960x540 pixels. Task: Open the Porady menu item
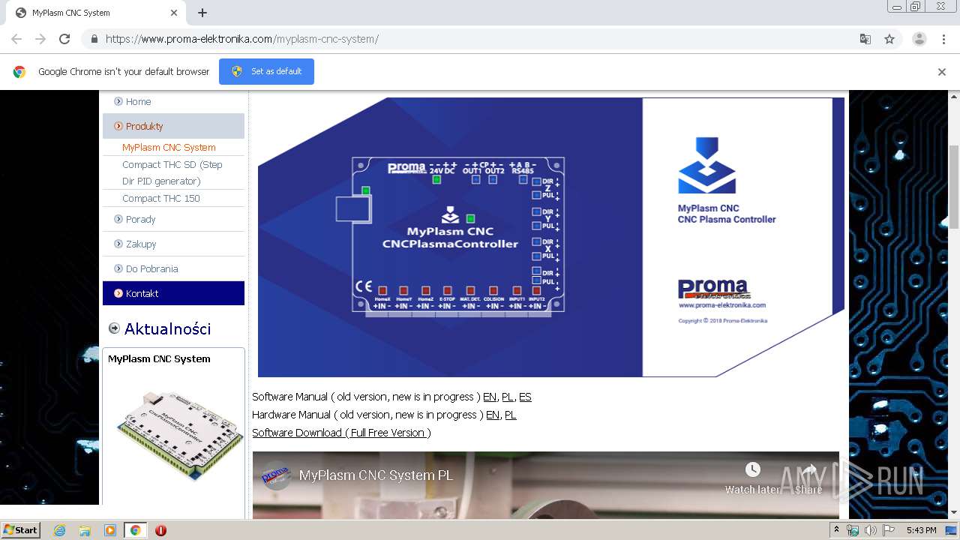[x=140, y=219]
